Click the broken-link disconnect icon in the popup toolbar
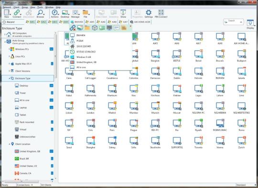Screen dimensions: 258x188 (73, 28)
